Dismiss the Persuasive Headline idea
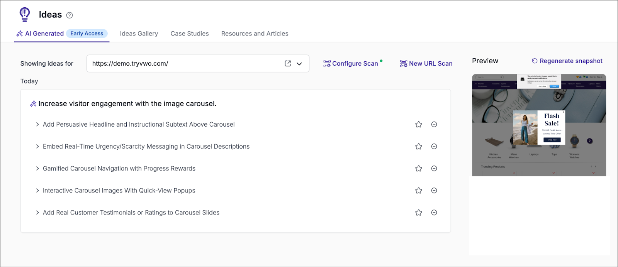Image resolution: width=618 pixels, height=267 pixels. 434,124
